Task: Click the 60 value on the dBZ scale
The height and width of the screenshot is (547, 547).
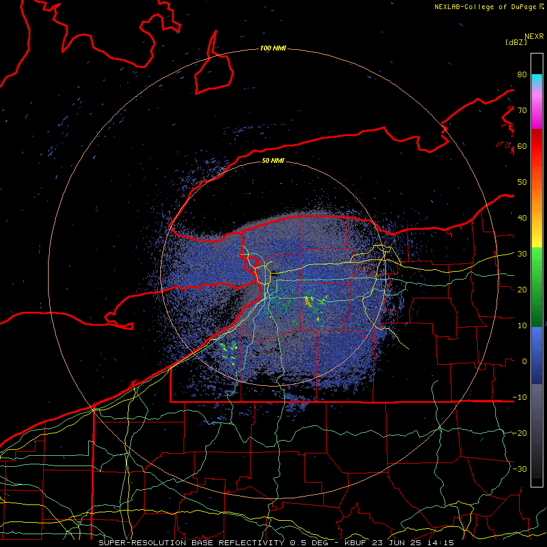Action: [522, 146]
